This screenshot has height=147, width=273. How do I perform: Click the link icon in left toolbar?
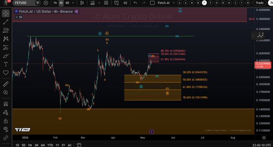click(6, 138)
